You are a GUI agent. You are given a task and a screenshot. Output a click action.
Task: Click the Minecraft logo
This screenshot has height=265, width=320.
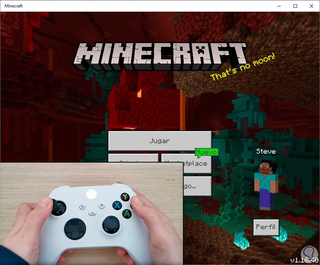pyautogui.click(x=160, y=56)
